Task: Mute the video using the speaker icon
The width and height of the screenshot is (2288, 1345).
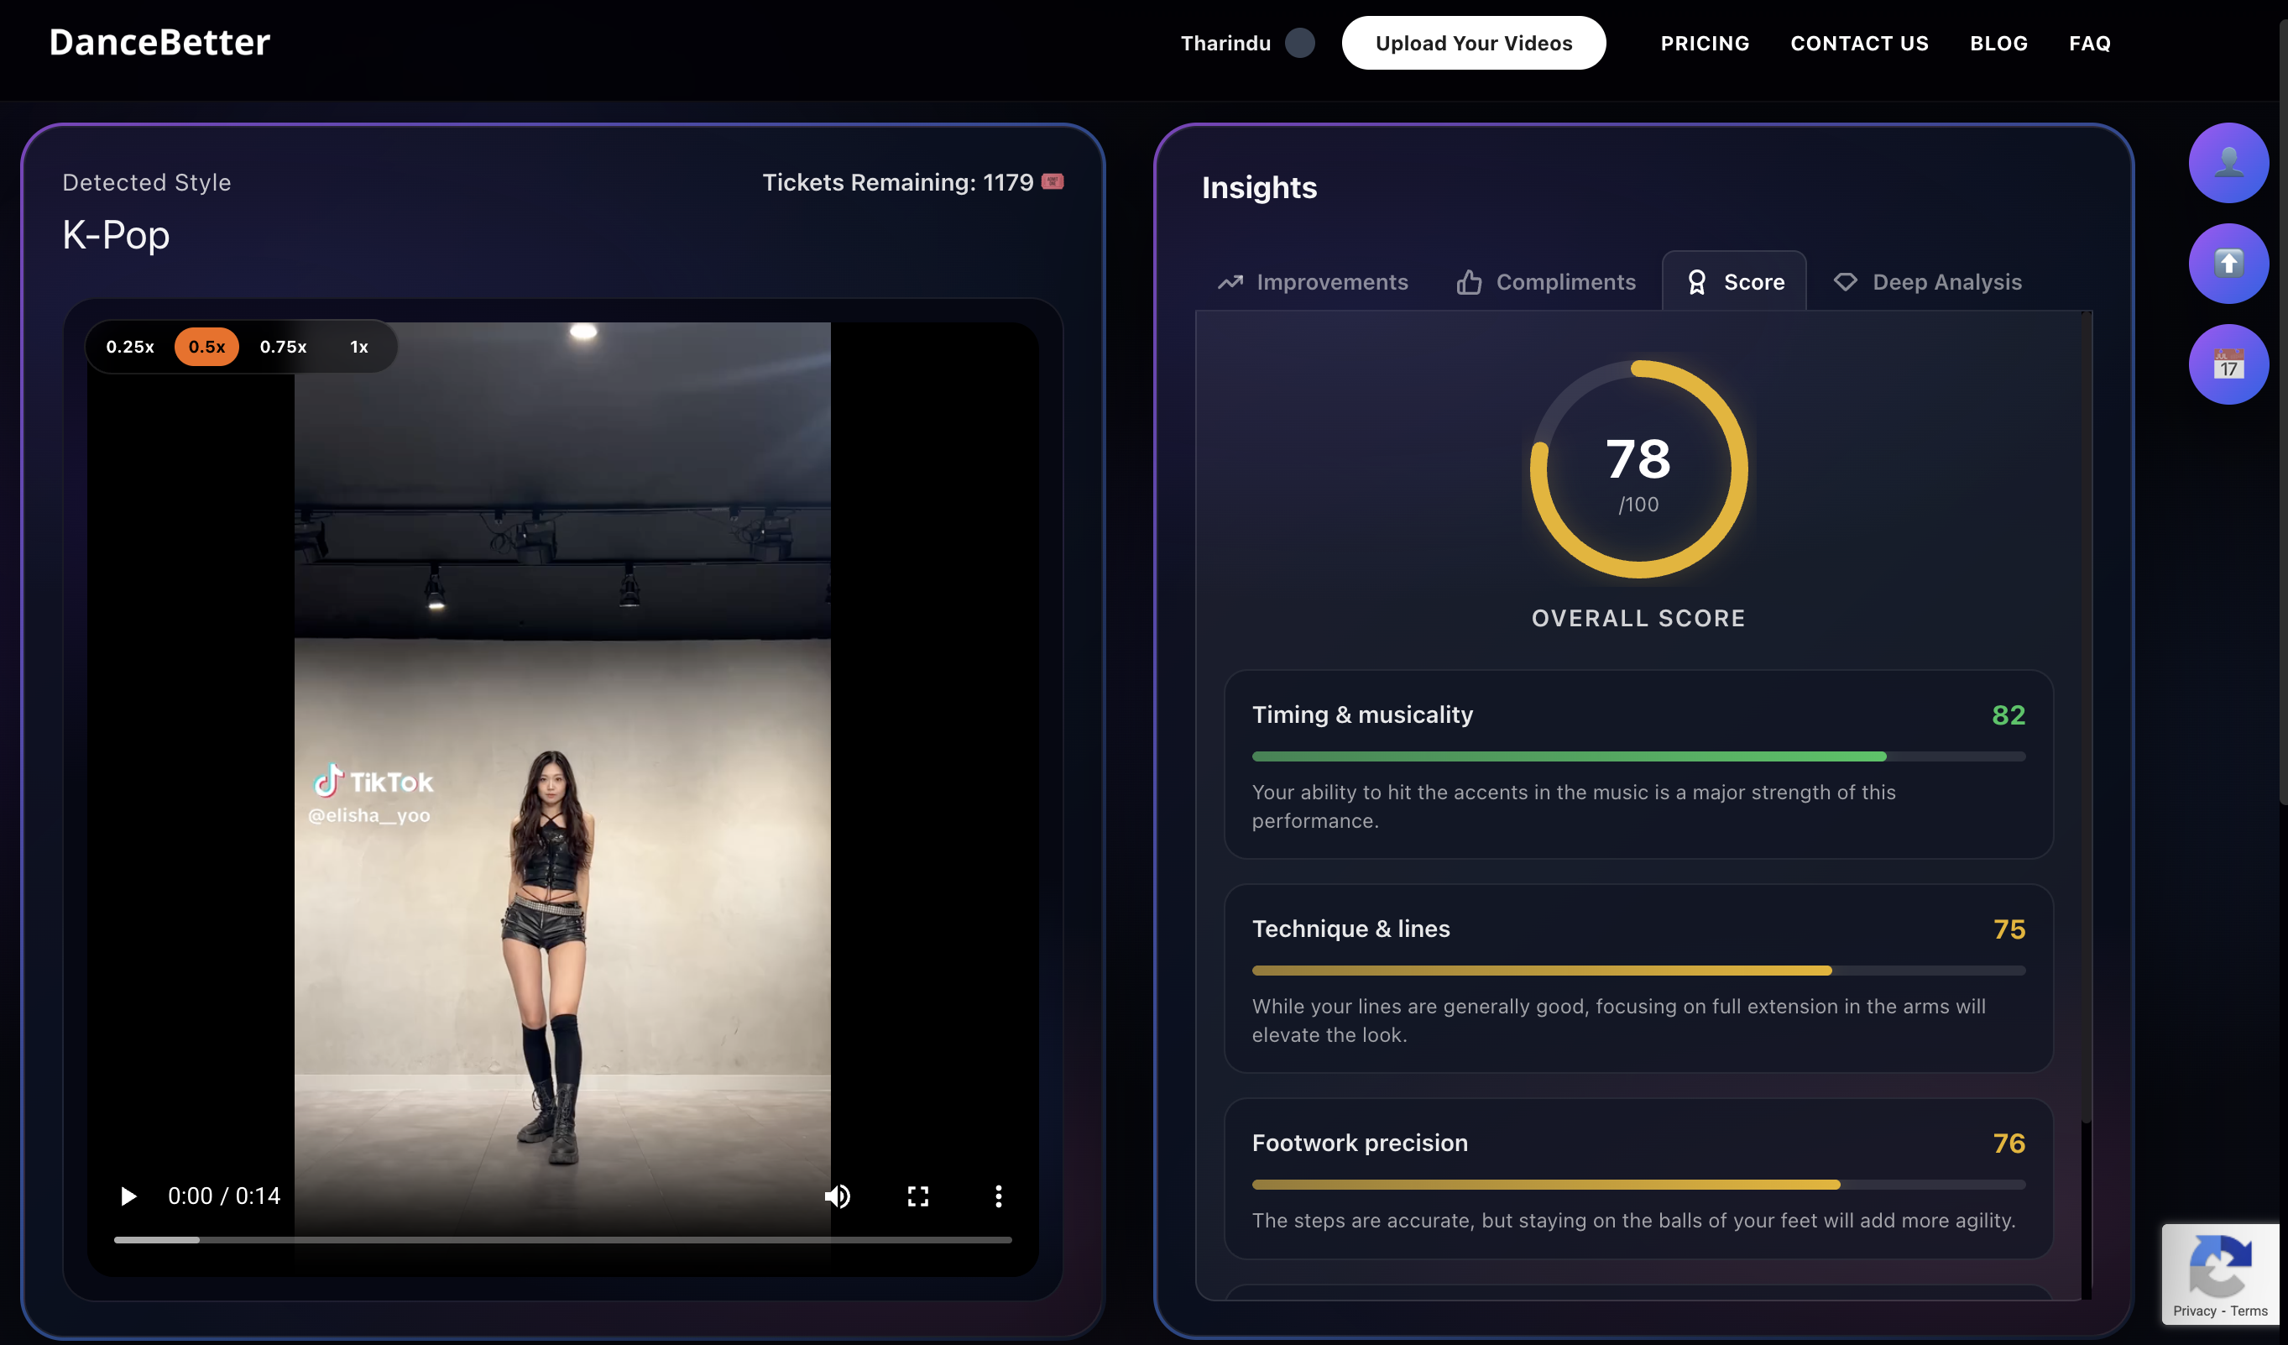Action: (x=837, y=1196)
